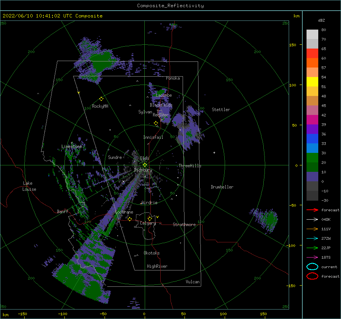Click yellow diamond marker above Calgary label
This screenshot has height=319, width=341.
[x=150, y=218]
